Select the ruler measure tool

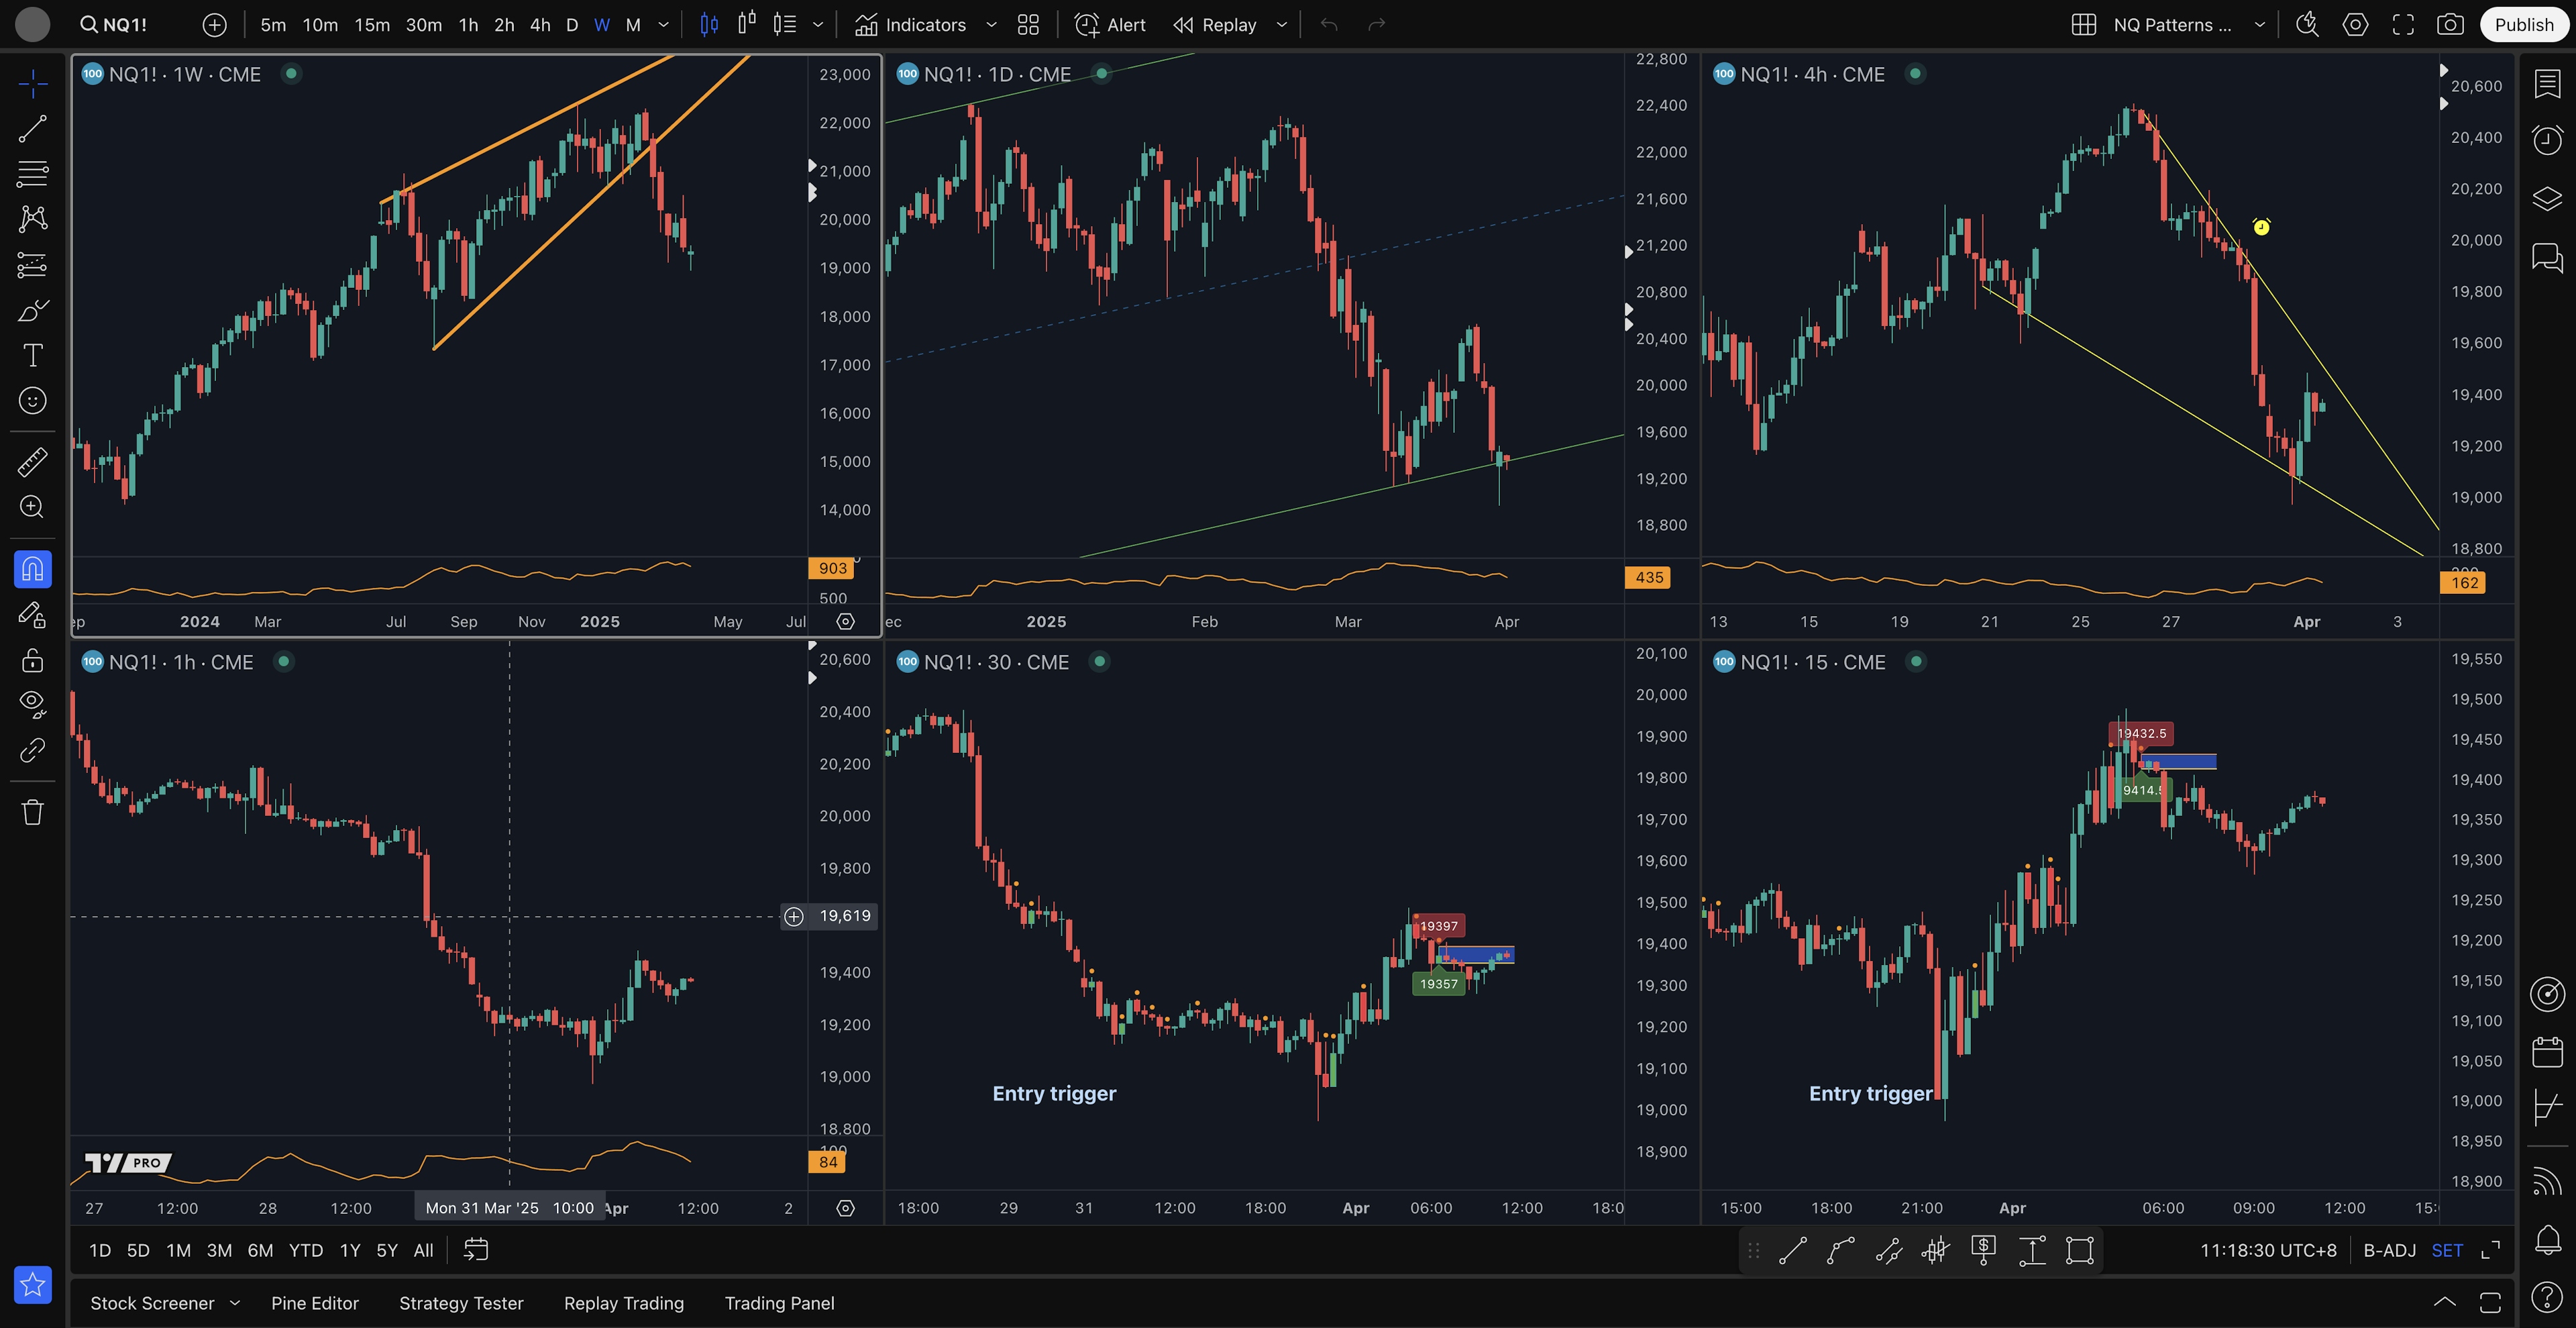32,461
